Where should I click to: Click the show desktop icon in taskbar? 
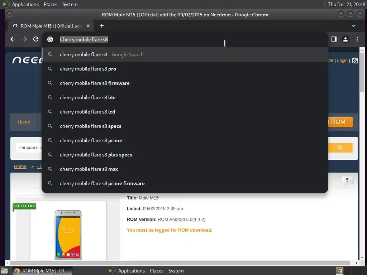tap(4, 271)
